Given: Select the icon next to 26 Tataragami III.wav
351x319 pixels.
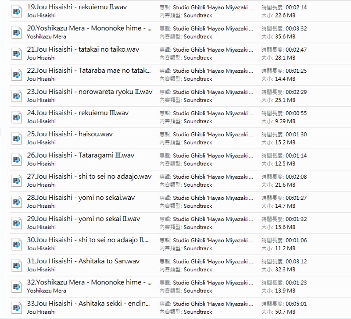Looking at the screenshot, I should [17, 159].
